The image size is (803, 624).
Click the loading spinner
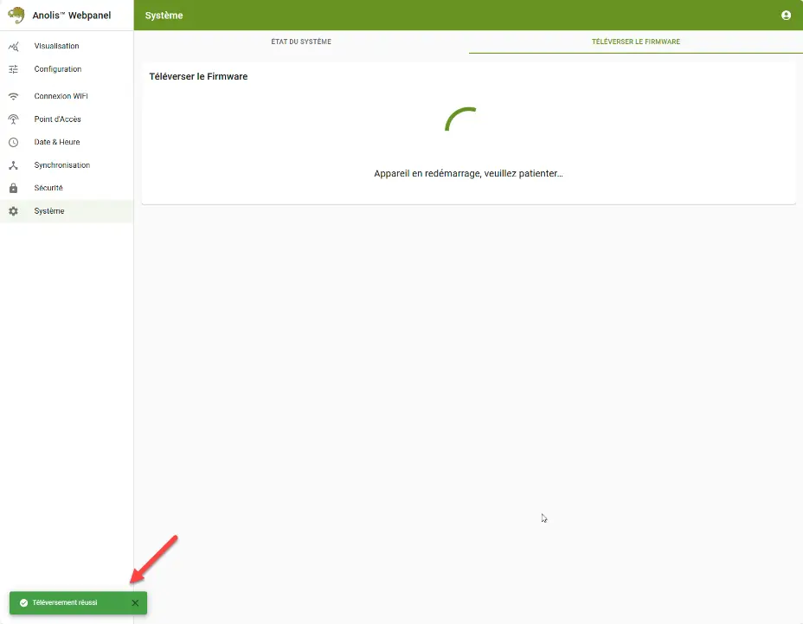coord(461,119)
